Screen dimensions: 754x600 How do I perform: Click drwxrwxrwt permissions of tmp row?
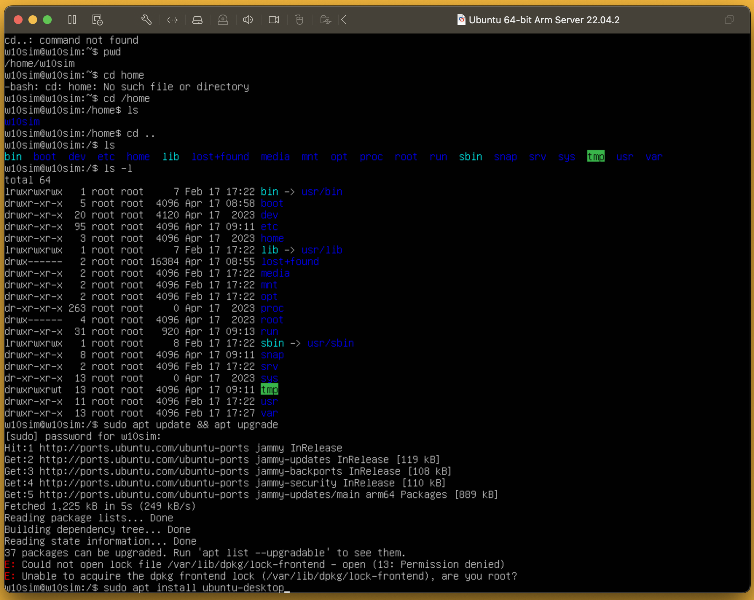(x=34, y=390)
